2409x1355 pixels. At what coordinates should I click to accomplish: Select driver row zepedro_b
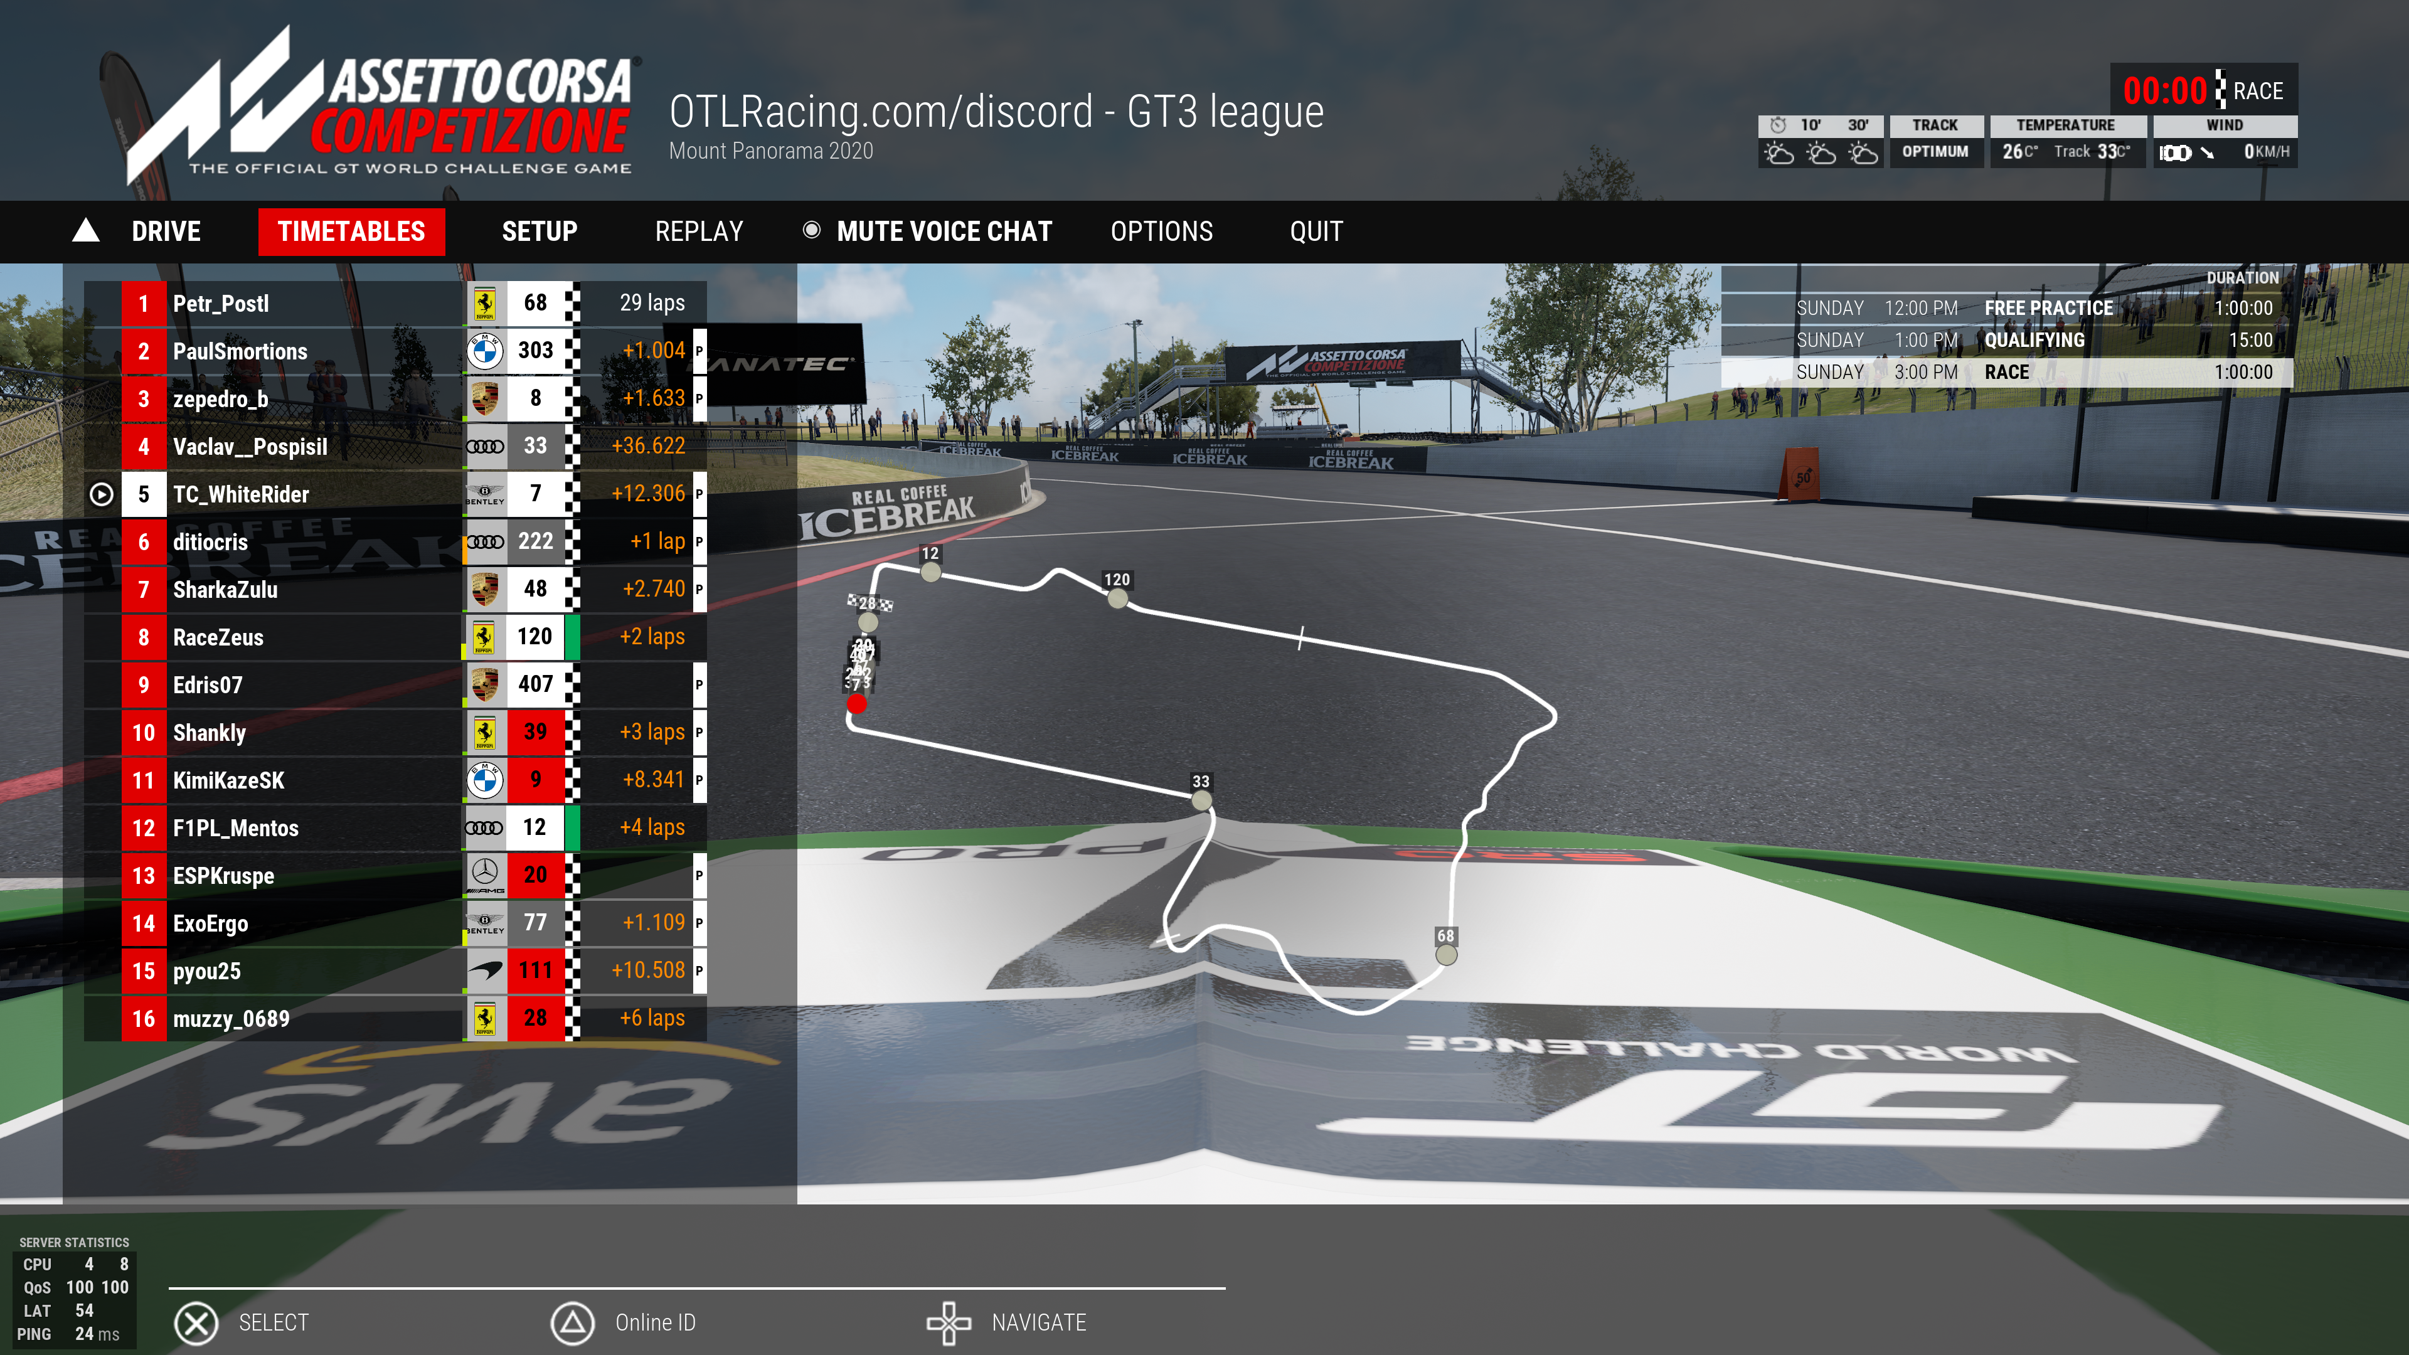(396, 398)
